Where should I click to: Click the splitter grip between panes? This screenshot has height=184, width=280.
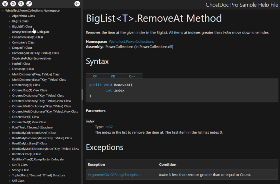pos(82,94)
